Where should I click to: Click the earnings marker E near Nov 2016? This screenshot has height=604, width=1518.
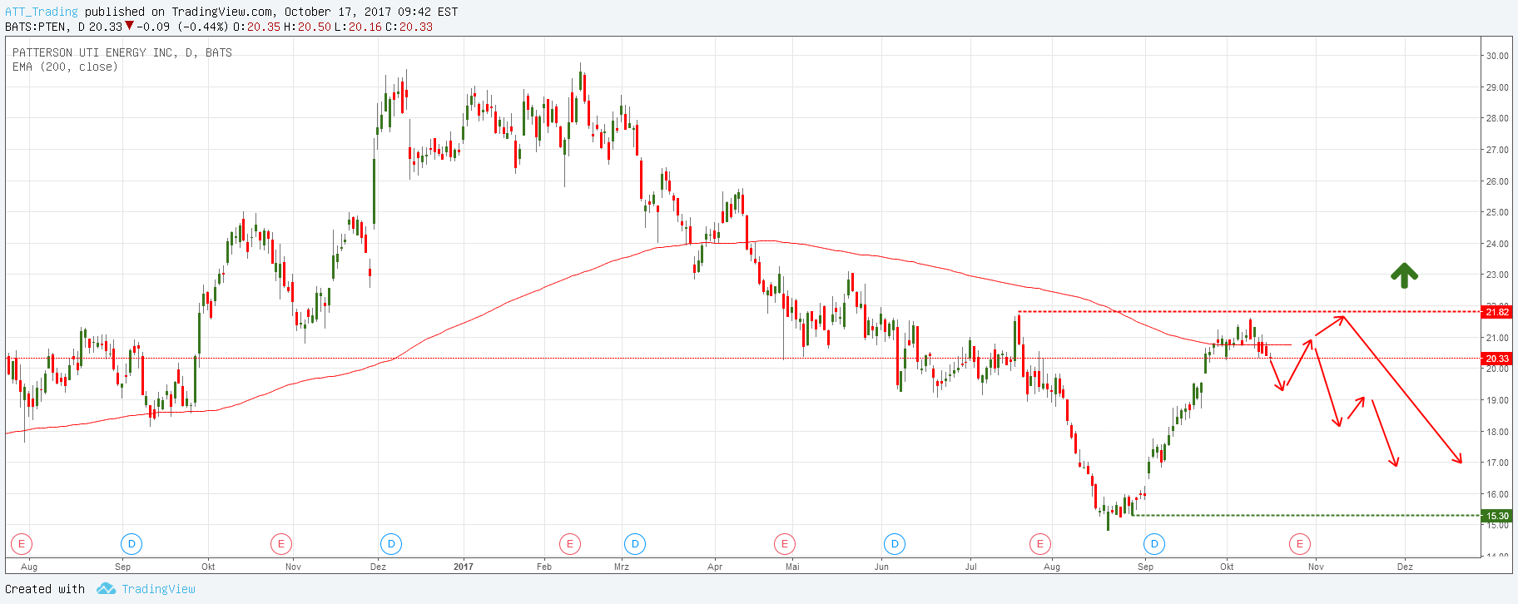281,544
